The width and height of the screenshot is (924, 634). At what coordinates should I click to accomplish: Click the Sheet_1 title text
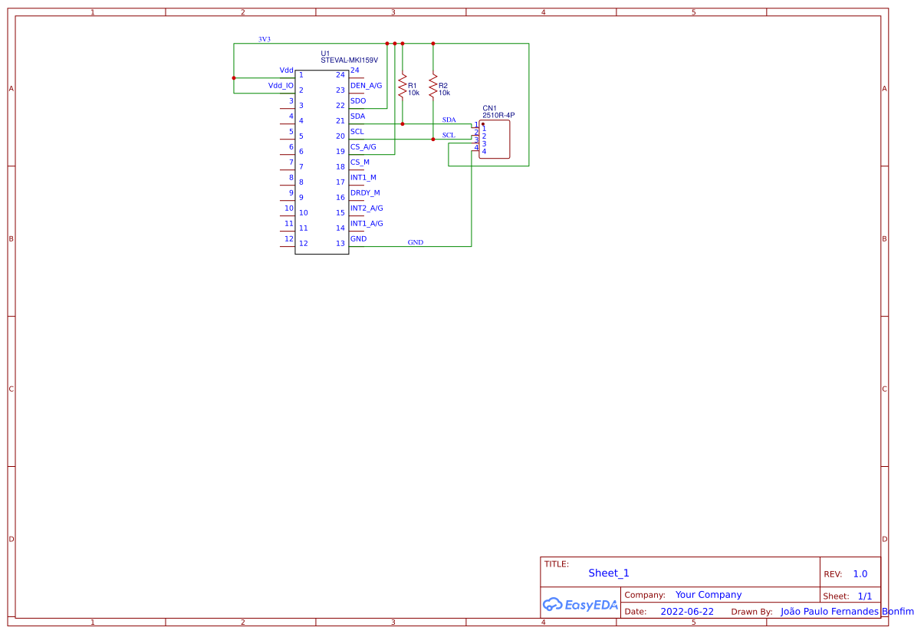[608, 573]
